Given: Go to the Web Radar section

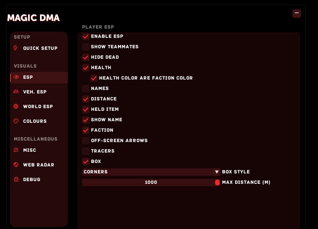Looking at the screenshot, I should pos(39,165).
